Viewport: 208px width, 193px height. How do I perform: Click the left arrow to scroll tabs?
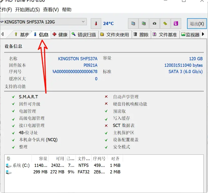click(2, 34)
